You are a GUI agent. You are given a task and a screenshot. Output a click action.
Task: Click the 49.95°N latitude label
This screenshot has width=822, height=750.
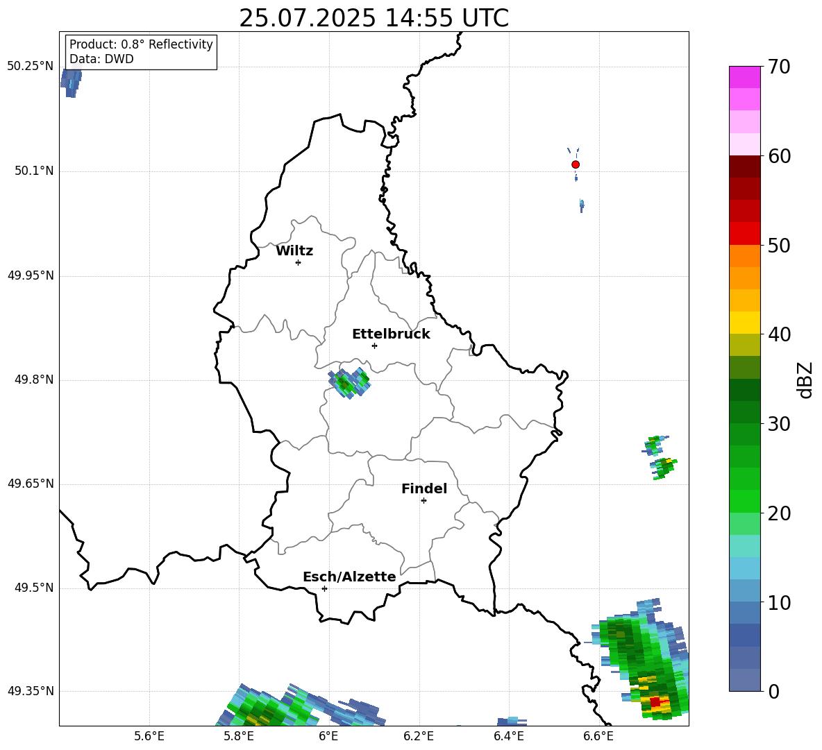click(31, 275)
